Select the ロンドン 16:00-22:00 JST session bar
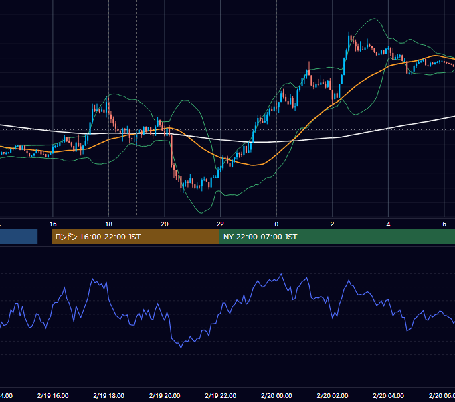Image resolution: width=455 pixels, height=402 pixels. click(x=135, y=237)
